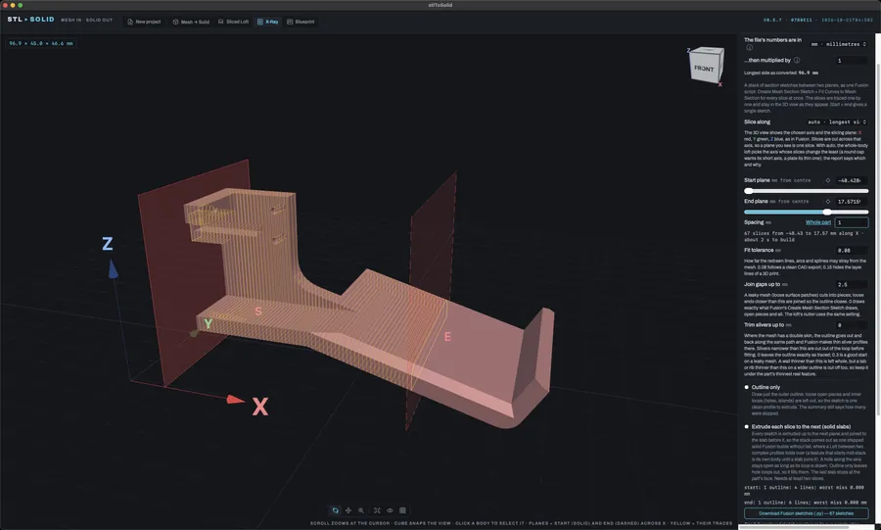Click the STL Solid logo
This screenshot has height=530, width=881.
(31, 20)
